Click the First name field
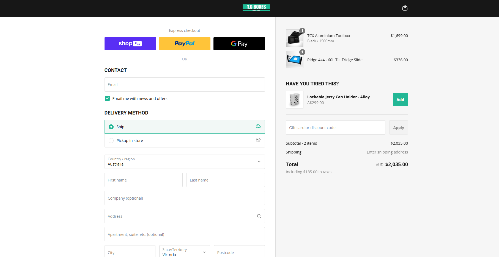The width and height of the screenshot is (499, 257). click(x=143, y=180)
